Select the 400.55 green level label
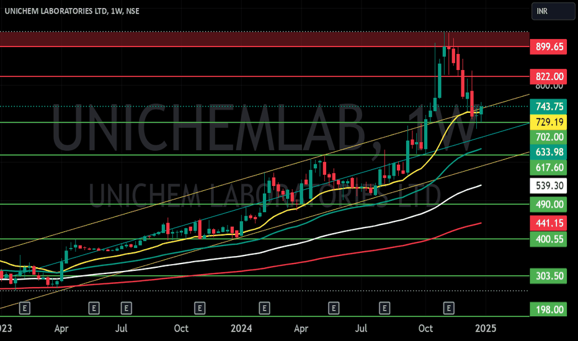This screenshot has height=341, width=578. pos(548,239)
